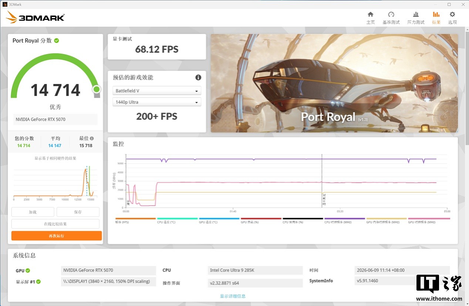Image resolution: width=469 pixels, height=306 pixels.
Task: Click the orange 再次运行 run again button
Action: coord(57,236)
